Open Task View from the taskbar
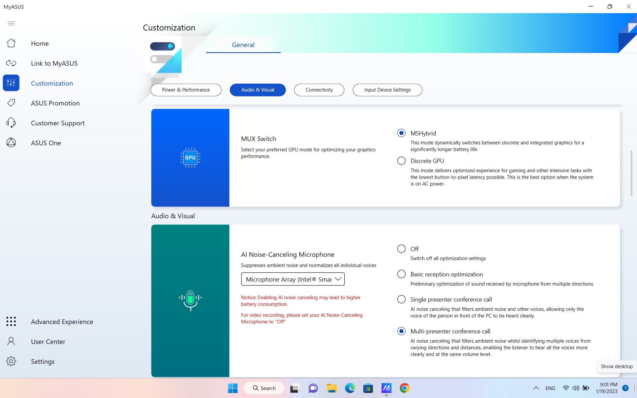The width and height of the screenshot is (637, 398). click(295, 388)
